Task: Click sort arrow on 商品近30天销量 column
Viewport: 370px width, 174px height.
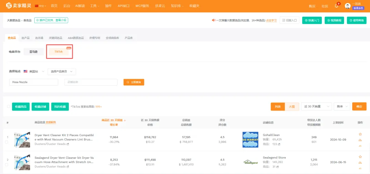Action: 125,120
